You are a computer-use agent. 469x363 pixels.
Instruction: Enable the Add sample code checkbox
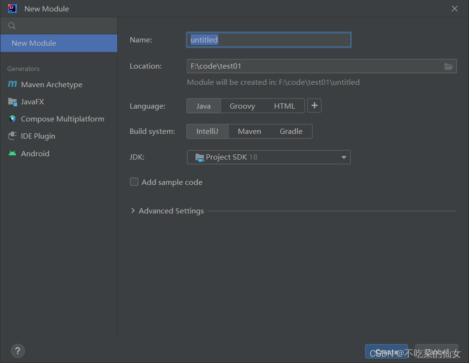pos(134,182)
